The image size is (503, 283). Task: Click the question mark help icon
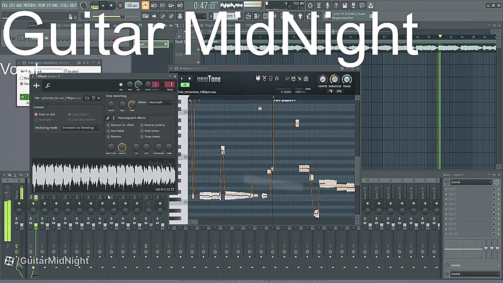tap(336, 6)
